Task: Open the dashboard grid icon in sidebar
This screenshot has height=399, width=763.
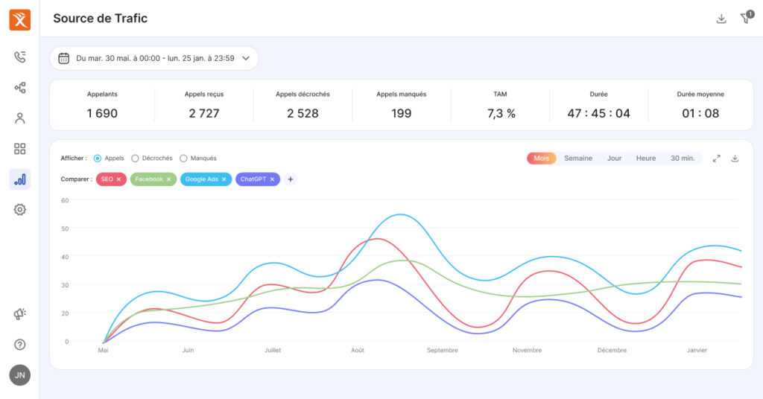Action: point(19,149)
